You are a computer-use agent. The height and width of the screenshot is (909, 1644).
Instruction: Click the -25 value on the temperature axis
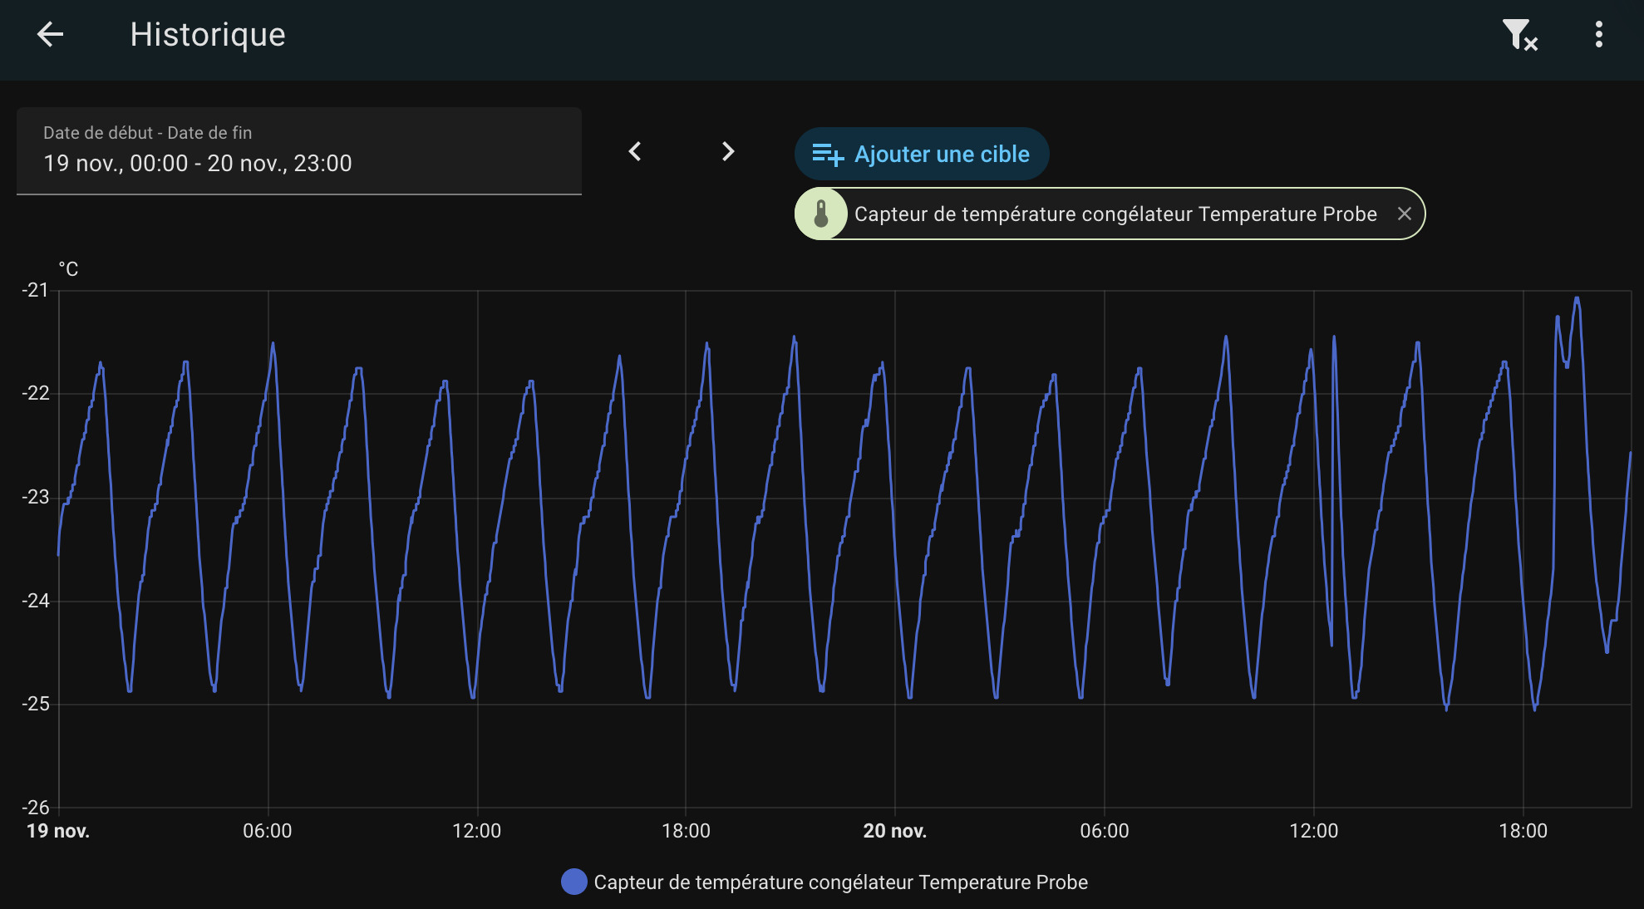coord(36,704)
